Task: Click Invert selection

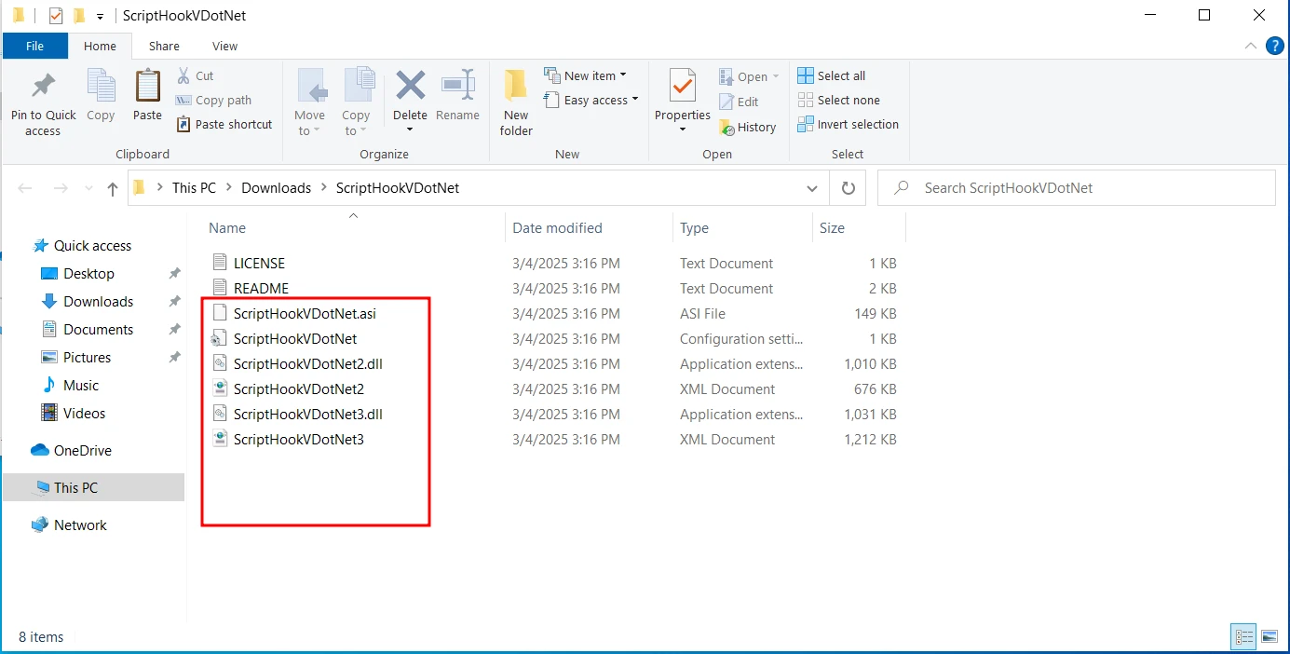Action: (849, 124)
